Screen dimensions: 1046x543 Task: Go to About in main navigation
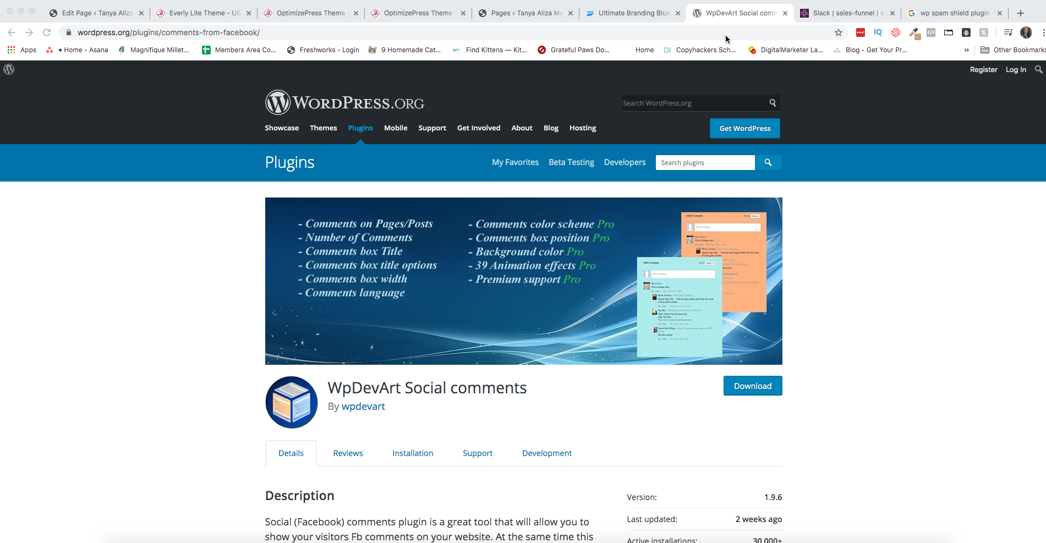tap(522, 128)
